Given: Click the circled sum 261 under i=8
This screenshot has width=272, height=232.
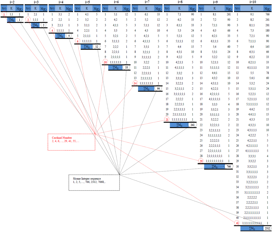Looking at the screenshot, I should point(192,125).
